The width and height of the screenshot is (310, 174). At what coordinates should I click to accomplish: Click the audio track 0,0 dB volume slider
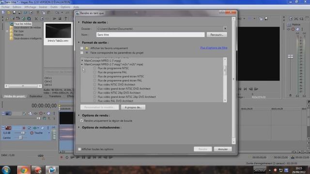(x=23, y=133)
